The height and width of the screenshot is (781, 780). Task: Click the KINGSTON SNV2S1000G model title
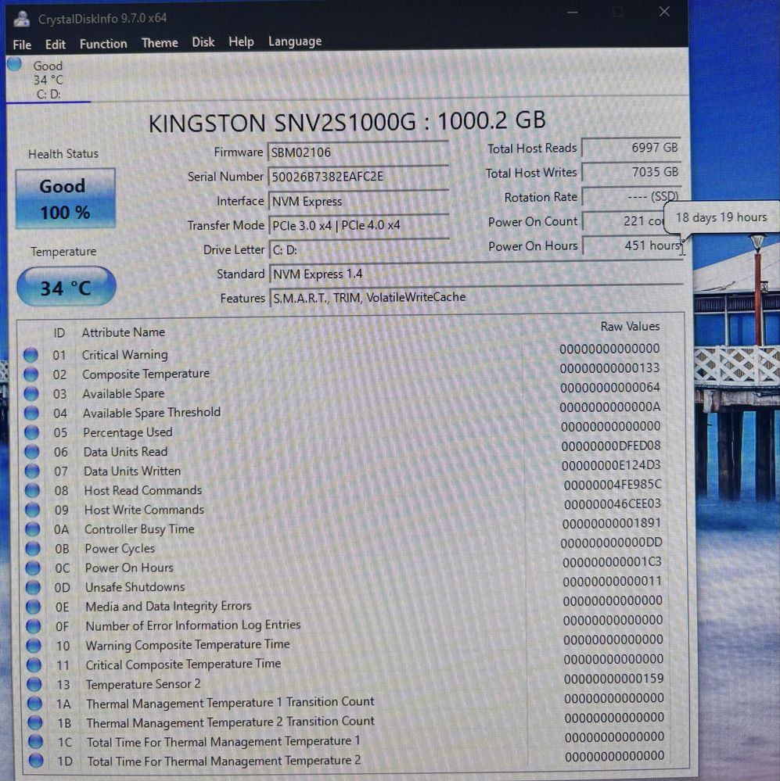[347, 121]
